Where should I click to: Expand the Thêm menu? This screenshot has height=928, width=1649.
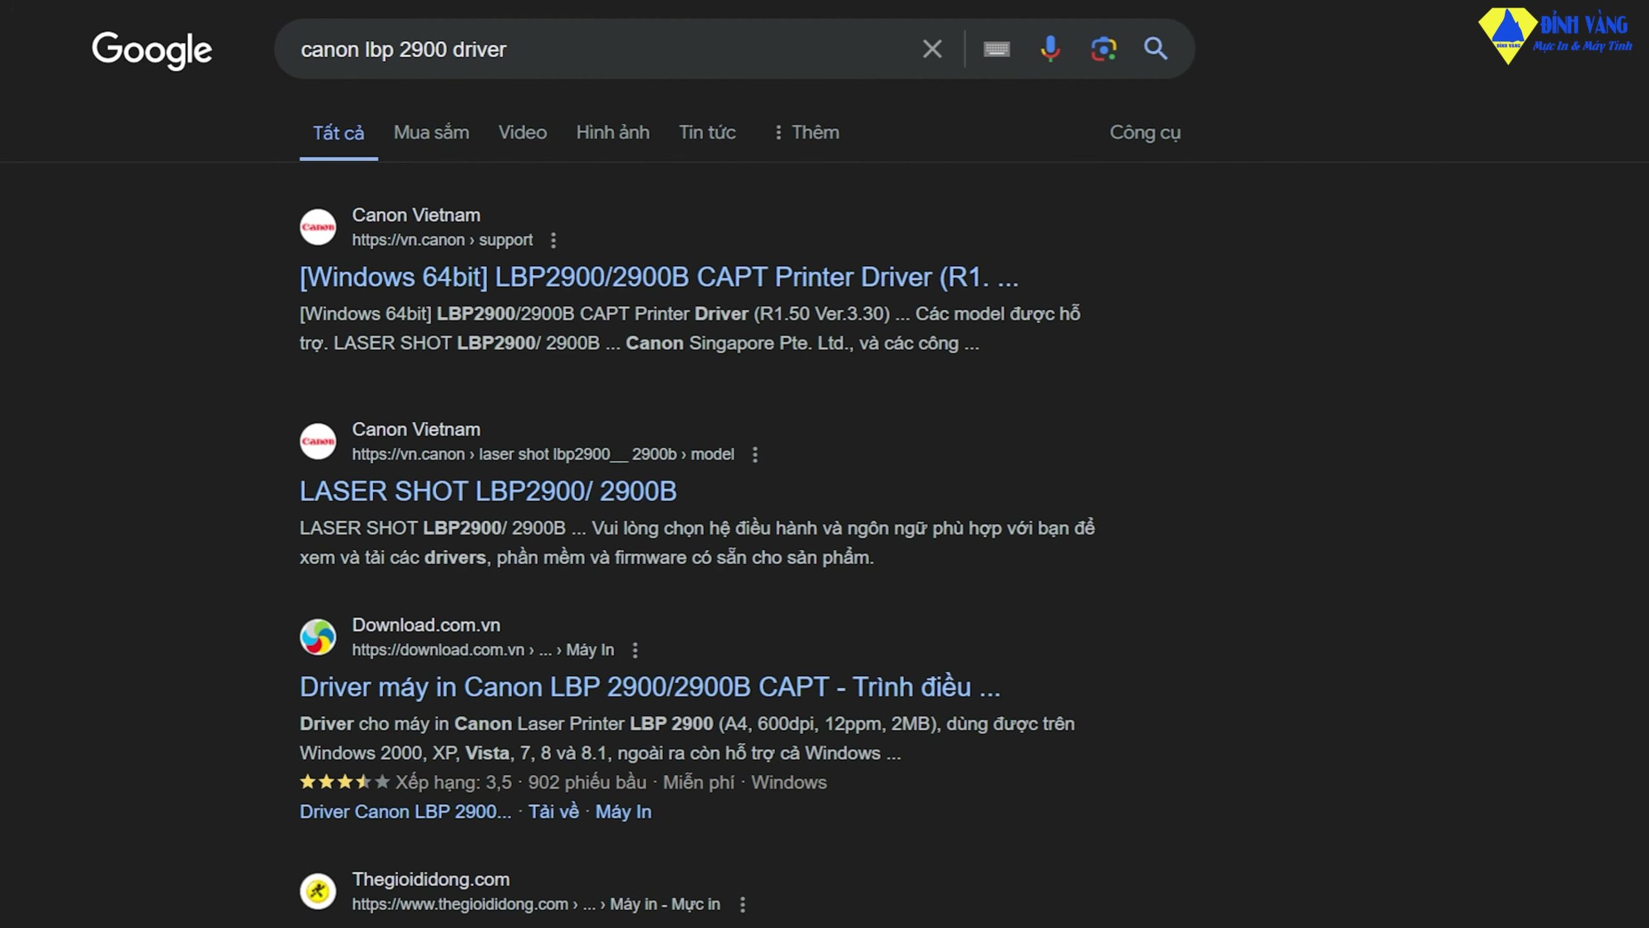point(806,133)
